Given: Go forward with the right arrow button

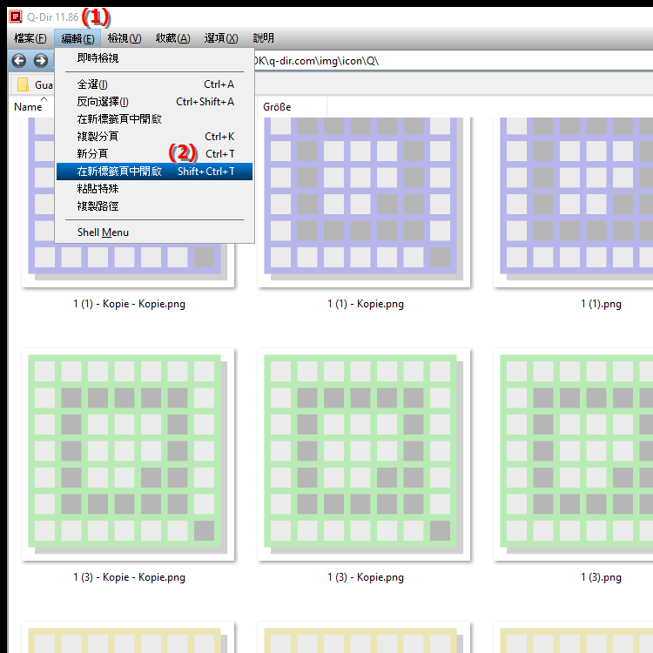Looking at the screenshot, I should (x=40, y=61).
